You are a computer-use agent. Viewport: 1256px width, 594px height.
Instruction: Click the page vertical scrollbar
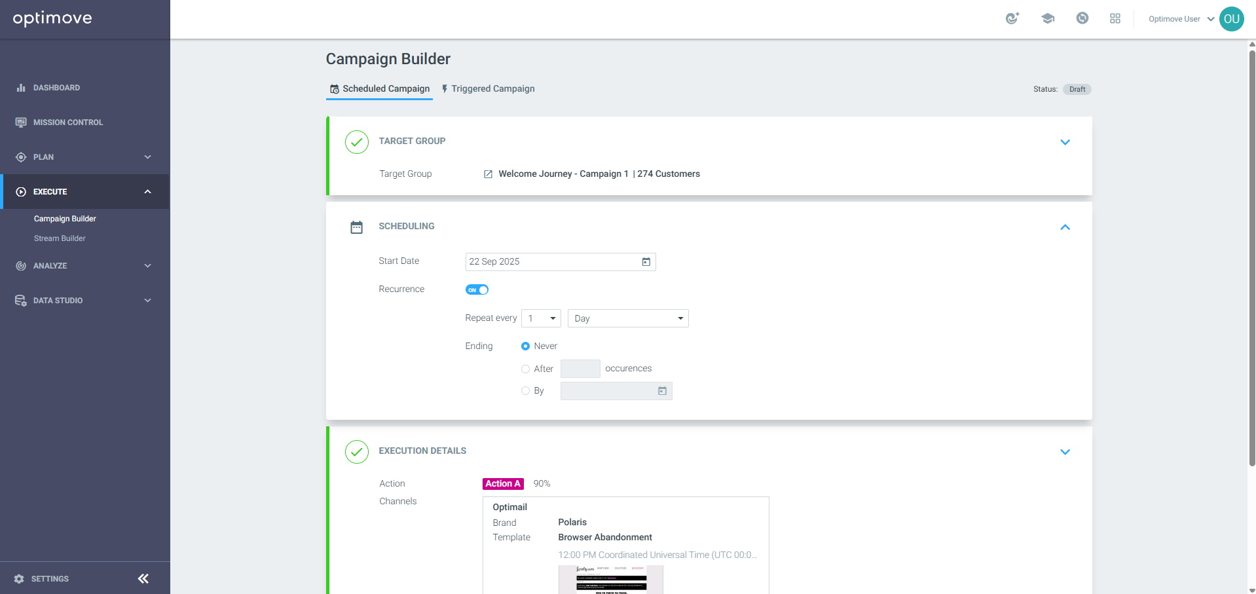coord(1251,262)
